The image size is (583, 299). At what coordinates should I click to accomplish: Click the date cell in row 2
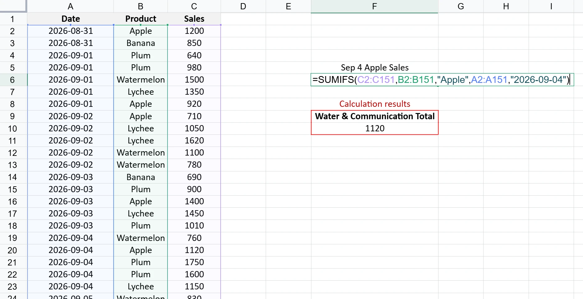(71, 31)
